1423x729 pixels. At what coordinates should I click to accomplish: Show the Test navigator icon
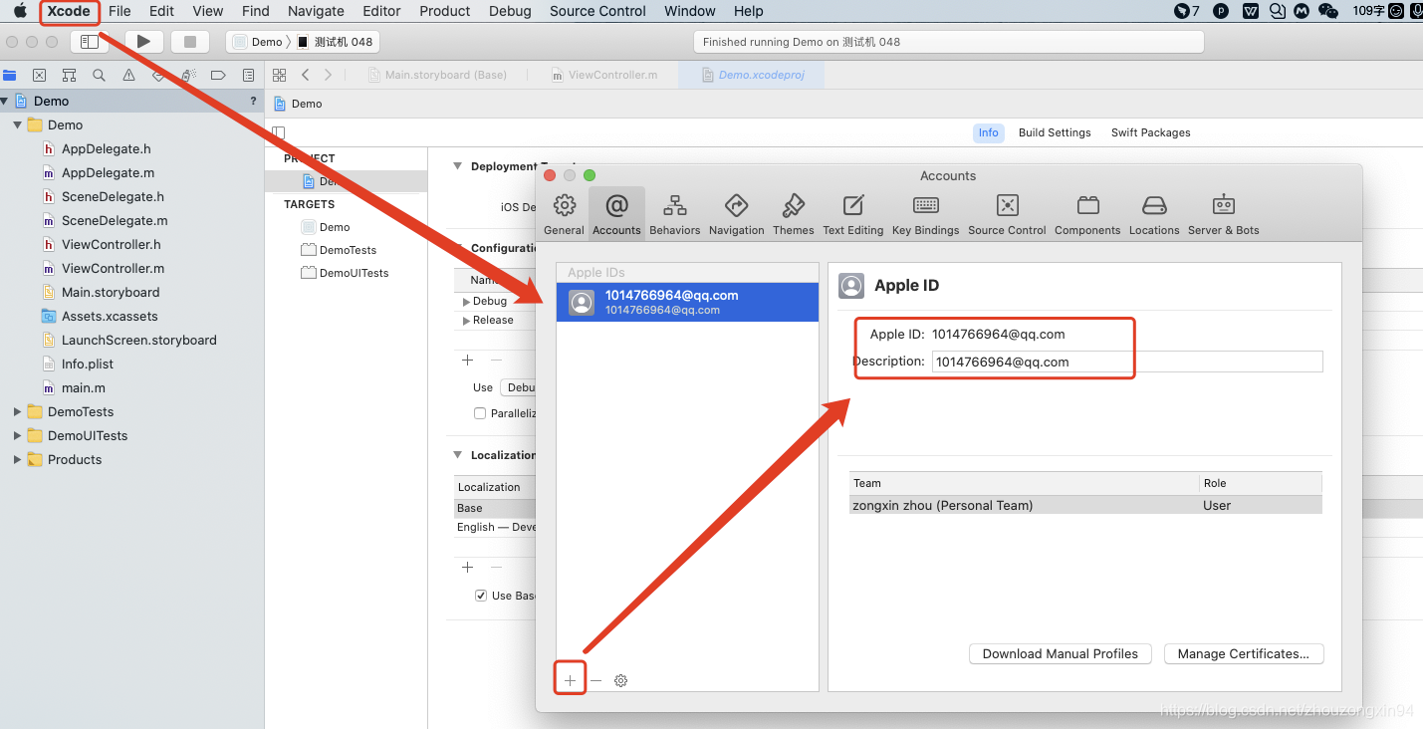pos(158,75)
